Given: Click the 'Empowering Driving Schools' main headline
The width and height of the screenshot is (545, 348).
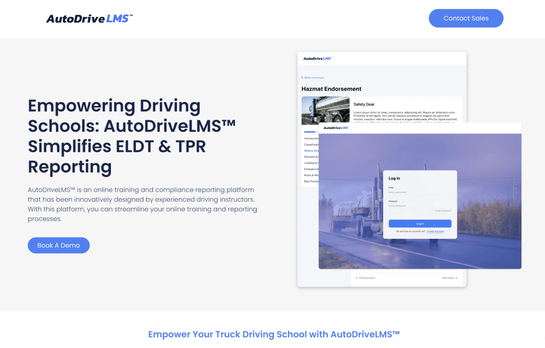Looking at the screenshot, I should click(x=132, y=136).
